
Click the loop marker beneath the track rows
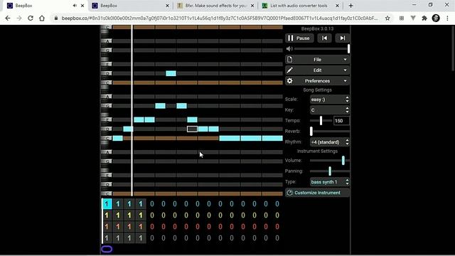(107, 249)
